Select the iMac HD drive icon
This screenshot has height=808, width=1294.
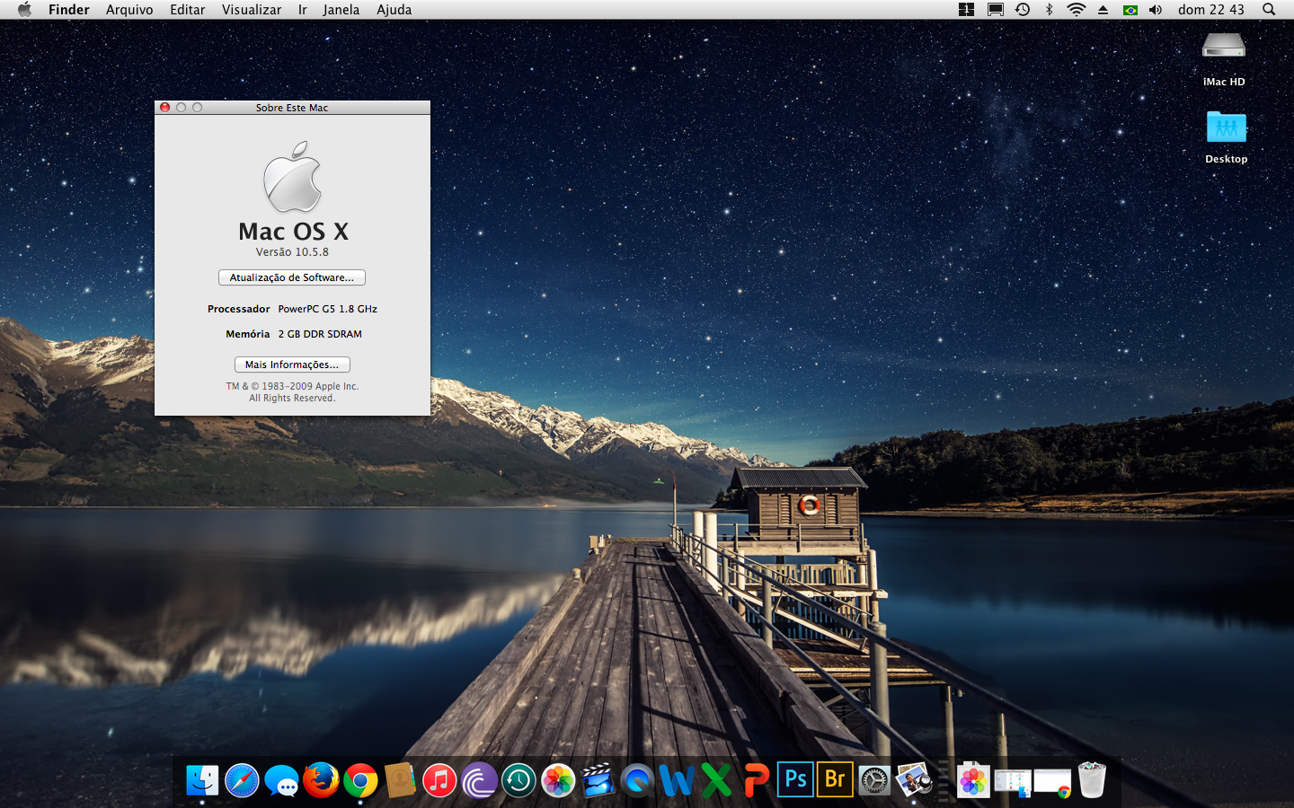1224,48
